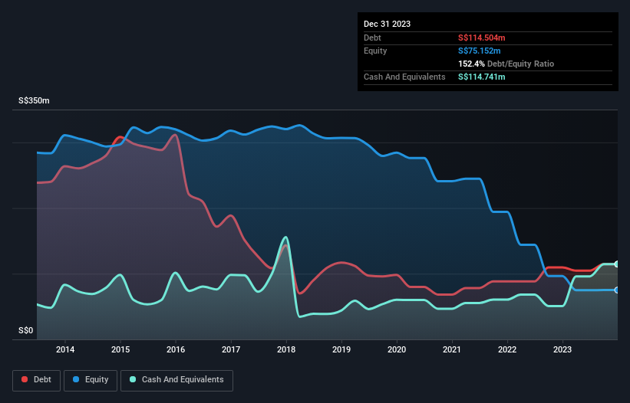Click the Dec 31 2023 tooltip header

coord(387,24)
